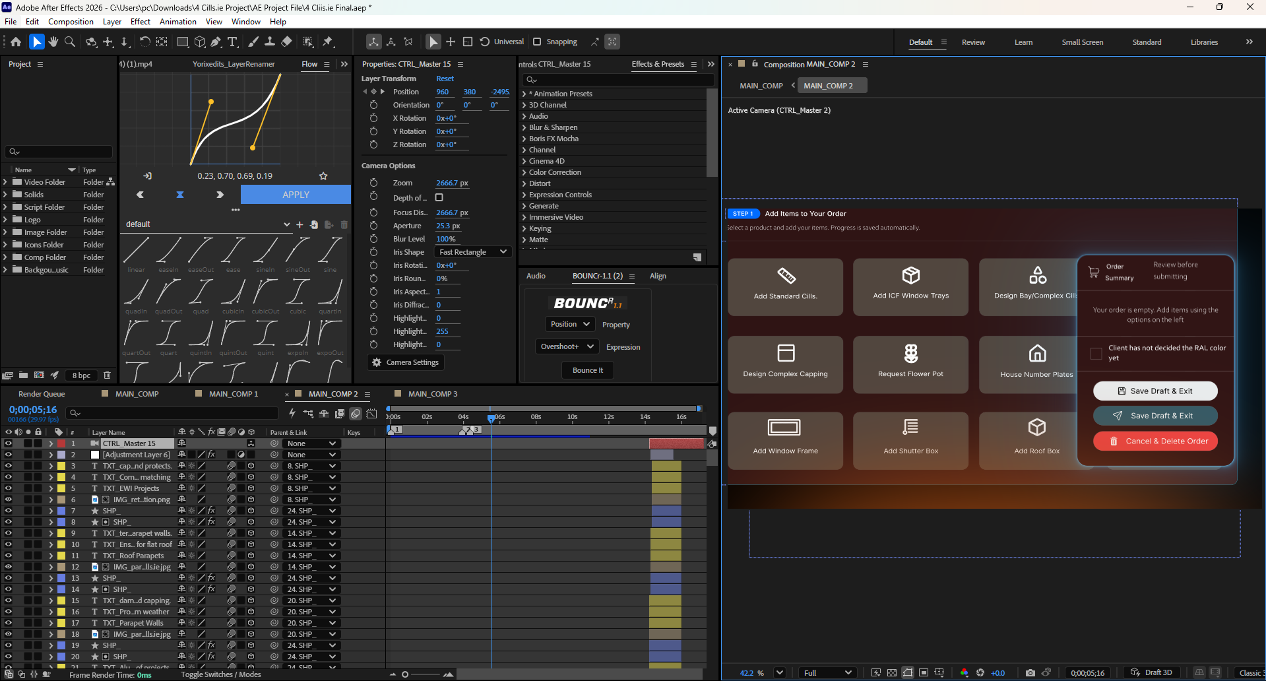Click the yellow label swatch of layer 3
Viewport: 1266px width, 681px height.
point(61,466)
